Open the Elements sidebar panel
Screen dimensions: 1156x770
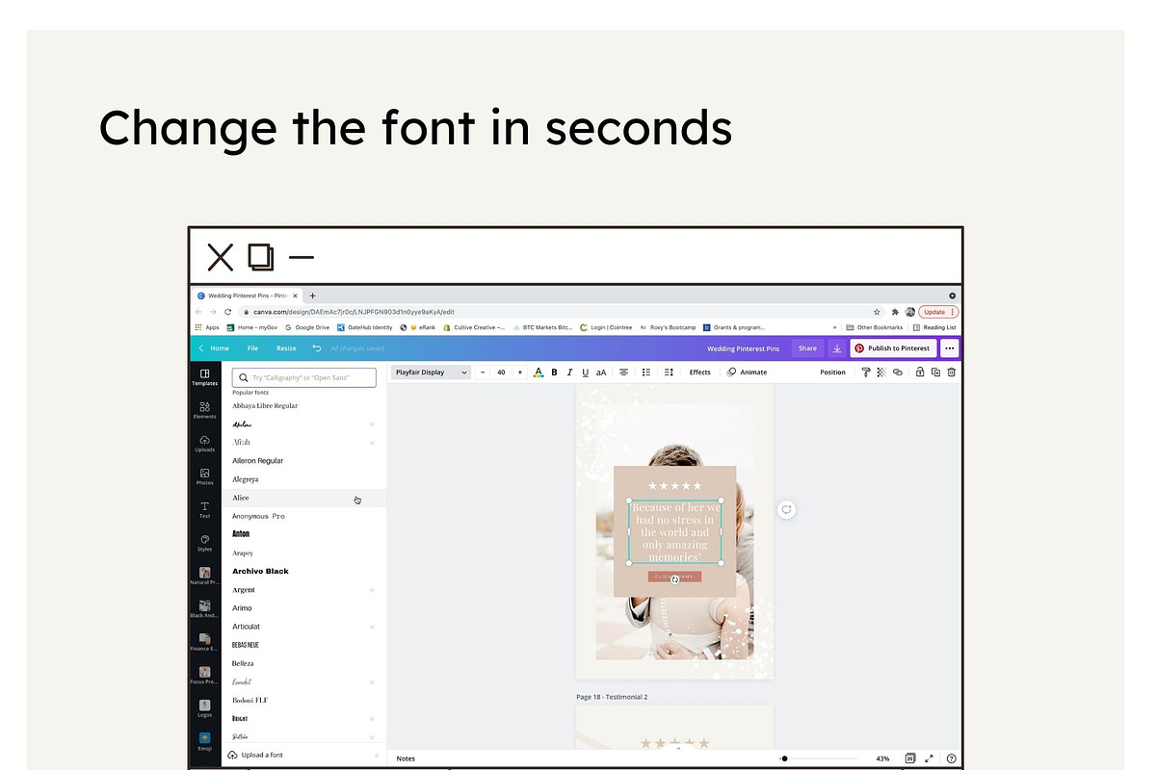204,411
